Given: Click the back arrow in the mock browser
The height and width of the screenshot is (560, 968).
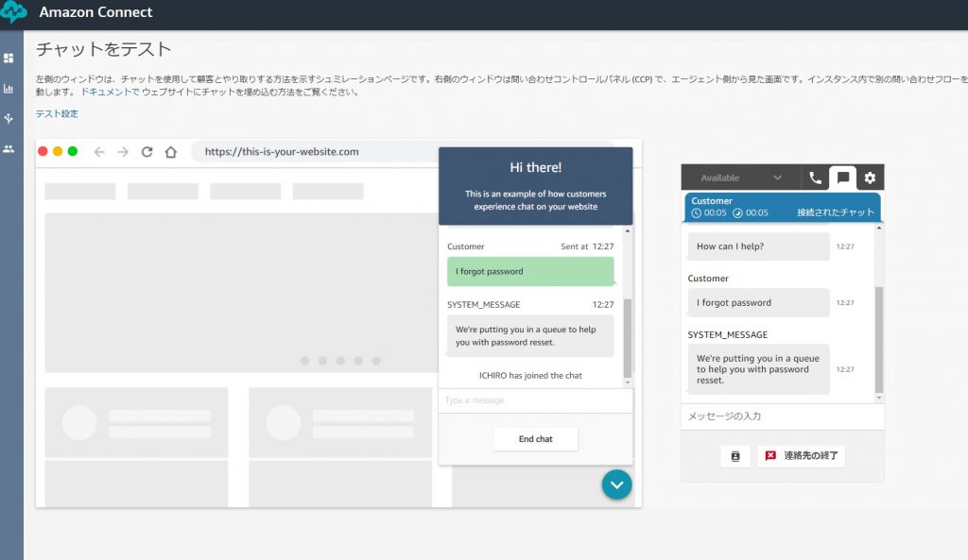Looking at the screenshot, I should pos(99,151).
